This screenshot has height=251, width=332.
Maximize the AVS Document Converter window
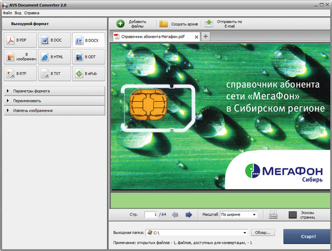tap(321, 5)
